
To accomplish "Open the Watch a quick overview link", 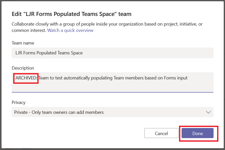I will [70, 30].
